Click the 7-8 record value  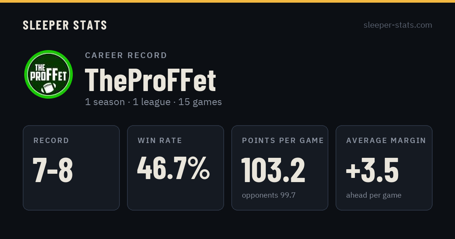tap(53, 170)
